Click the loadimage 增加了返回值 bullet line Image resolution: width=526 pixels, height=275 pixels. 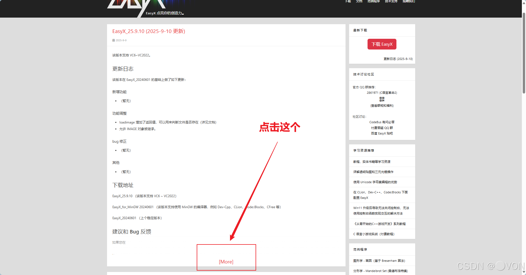[x=168, y=122]
